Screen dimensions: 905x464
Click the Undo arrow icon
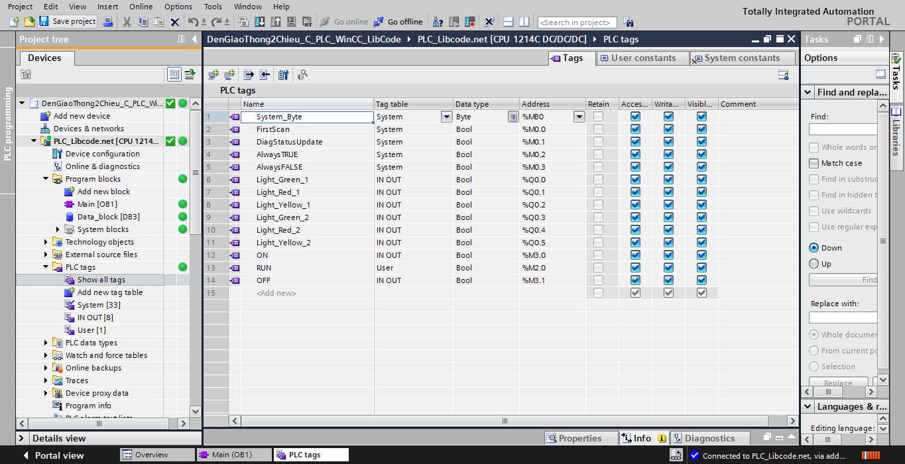[x=192, y=22]
